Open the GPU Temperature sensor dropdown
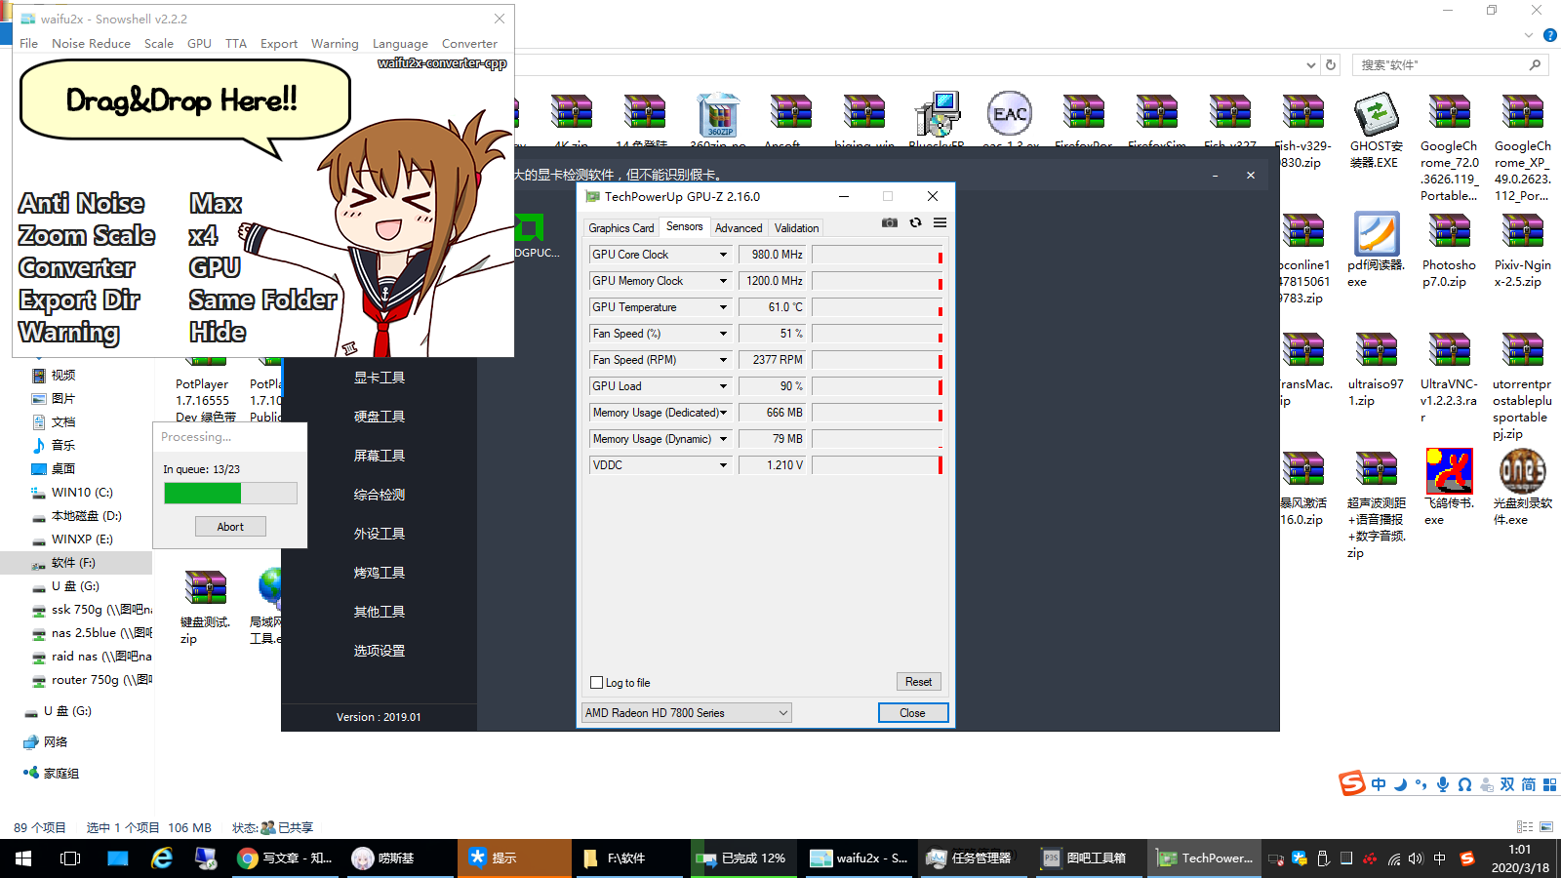 point(723,307)
